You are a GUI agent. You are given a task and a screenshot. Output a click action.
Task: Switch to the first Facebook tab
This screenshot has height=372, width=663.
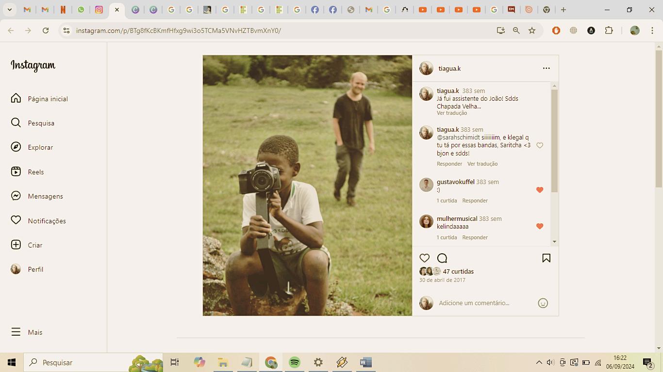tap(315, 10)
